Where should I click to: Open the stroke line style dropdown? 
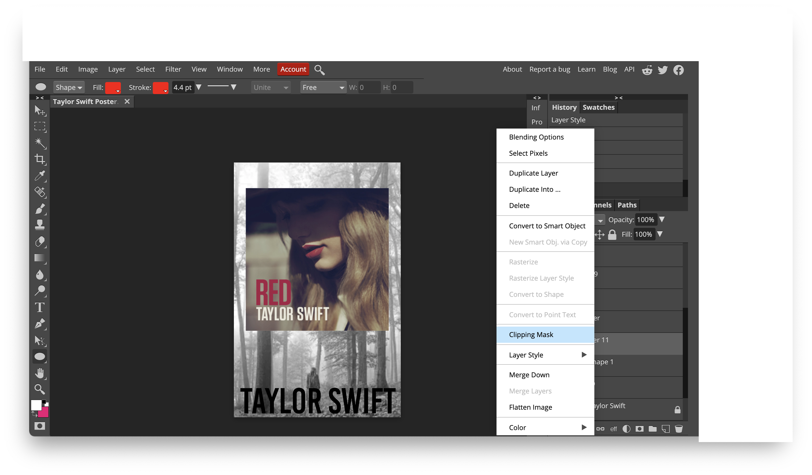[222, 87]
